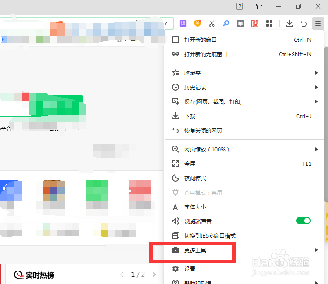The height and width of the screenshot is (284, 328).
Task: Click the clock icon of 历史记录
Action: pyautogui.click(x=175, y=87)
